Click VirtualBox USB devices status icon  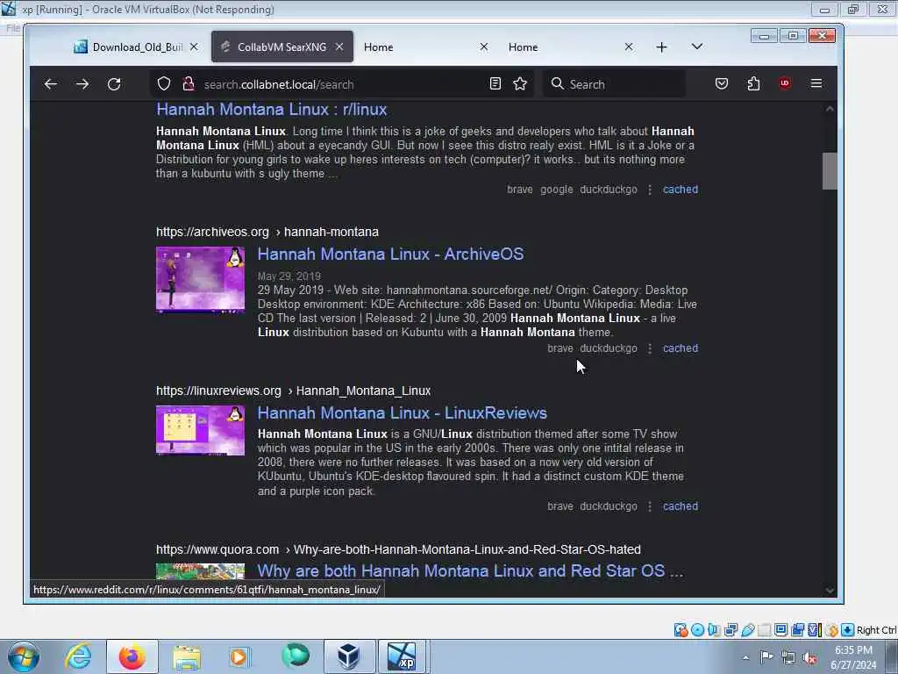click(747, 630)
